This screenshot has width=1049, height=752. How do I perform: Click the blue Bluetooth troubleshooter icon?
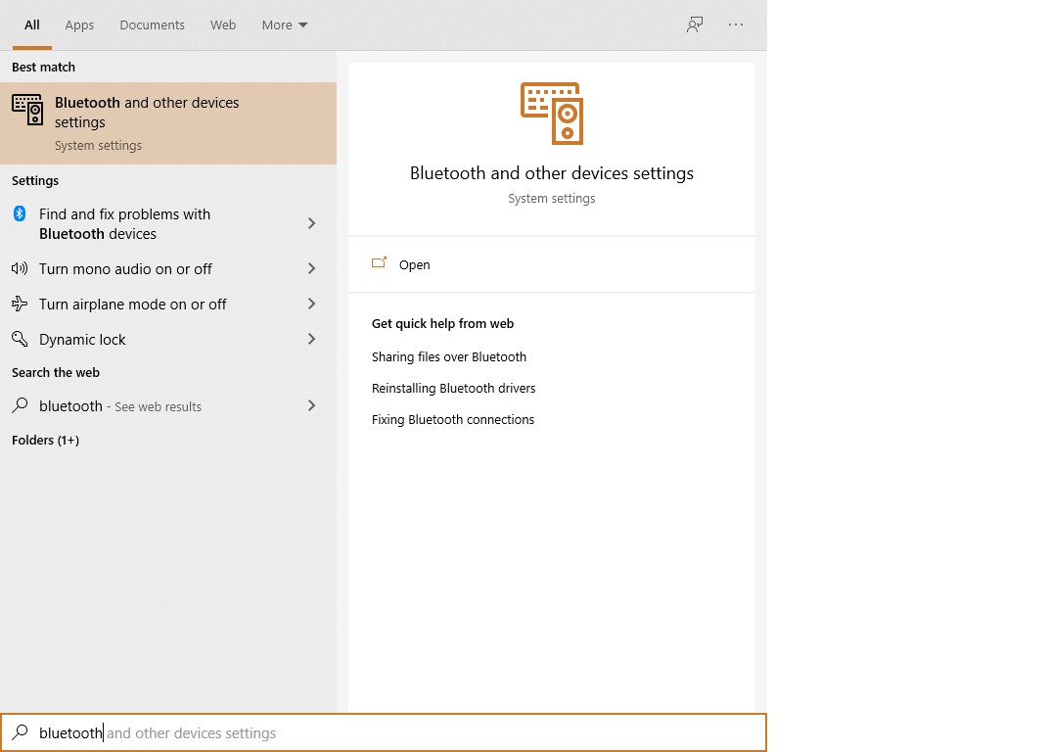tap(20, 213)
